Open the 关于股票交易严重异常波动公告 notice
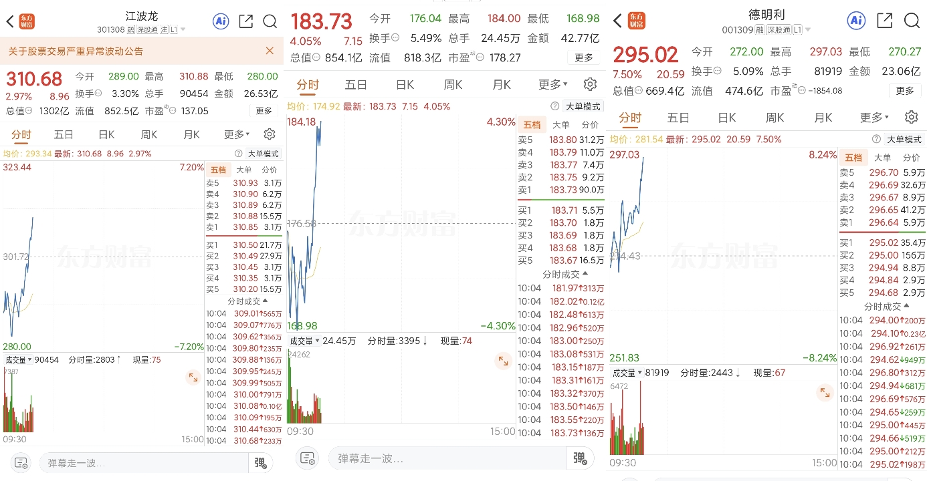Screen dimensions: 927x481 coord(76,51)
